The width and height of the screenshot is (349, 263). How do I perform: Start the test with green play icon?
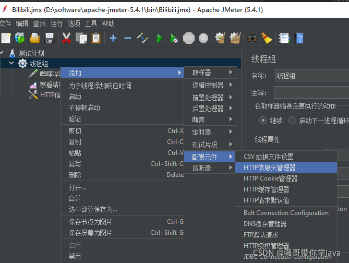coord(160,38)
